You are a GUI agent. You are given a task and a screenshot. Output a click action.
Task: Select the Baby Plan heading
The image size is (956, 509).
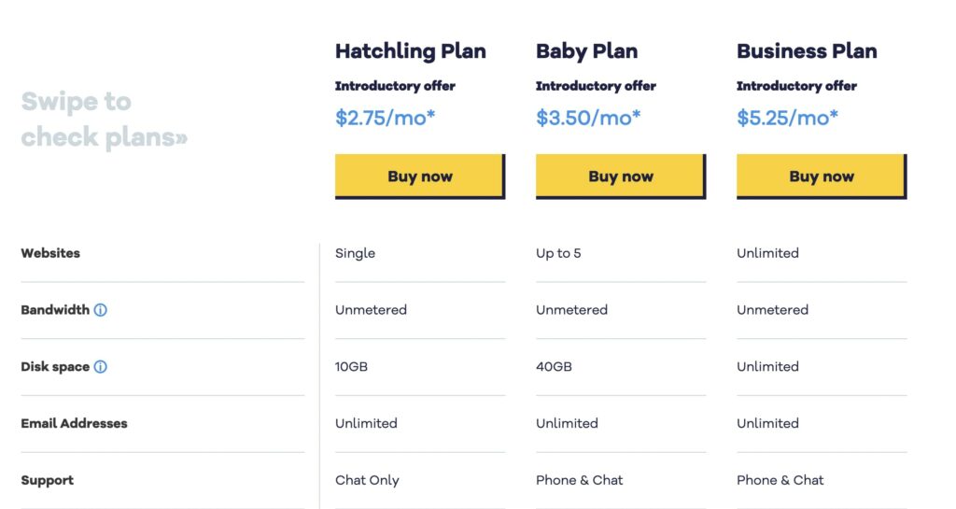click(586, 51)
